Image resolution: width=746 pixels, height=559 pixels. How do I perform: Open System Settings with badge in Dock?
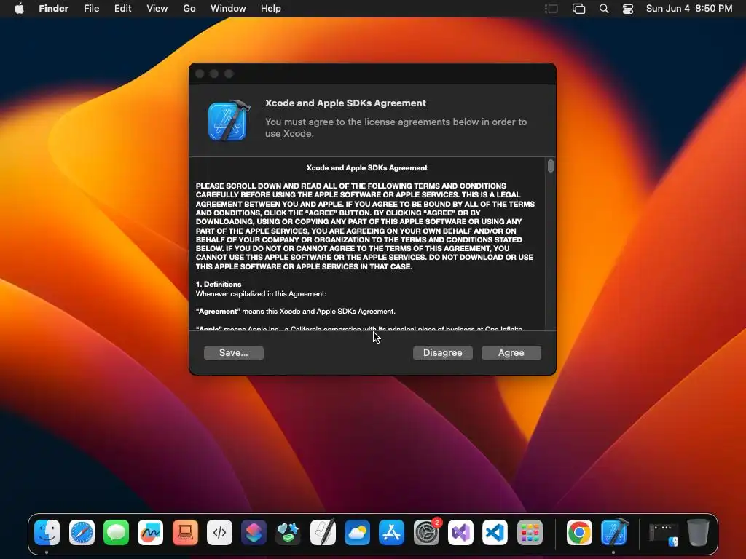click(426, 532)
